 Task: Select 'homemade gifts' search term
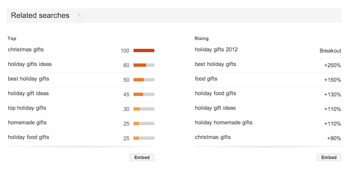[x=27, y=123]
